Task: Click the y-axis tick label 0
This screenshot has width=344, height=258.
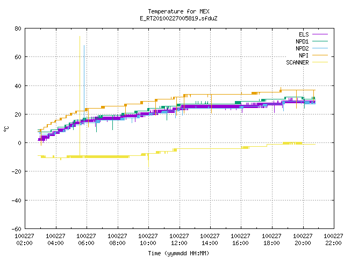Action: point(19,143)
